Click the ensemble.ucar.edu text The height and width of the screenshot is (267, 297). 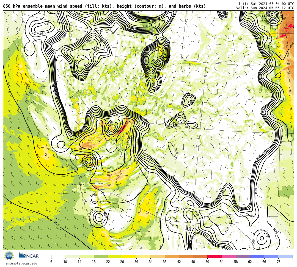[21, 263]
